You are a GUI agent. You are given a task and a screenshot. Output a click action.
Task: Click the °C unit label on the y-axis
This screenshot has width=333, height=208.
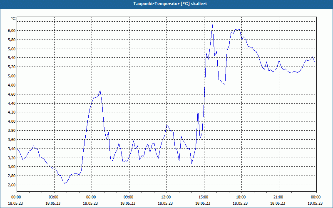click(13, 19)
